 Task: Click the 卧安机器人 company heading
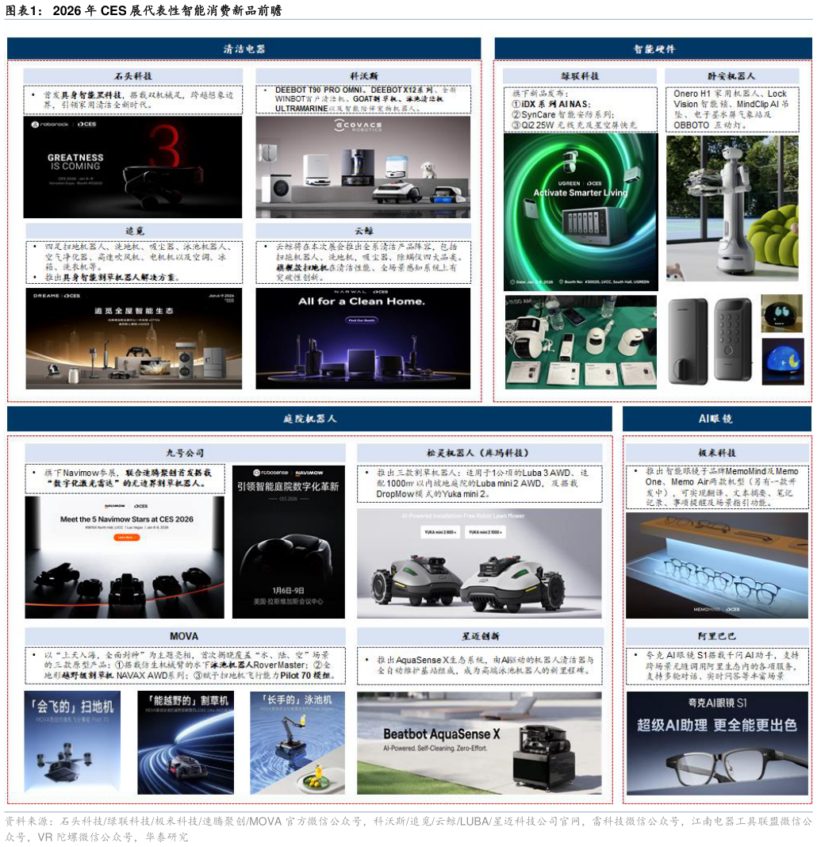point(731,76)
